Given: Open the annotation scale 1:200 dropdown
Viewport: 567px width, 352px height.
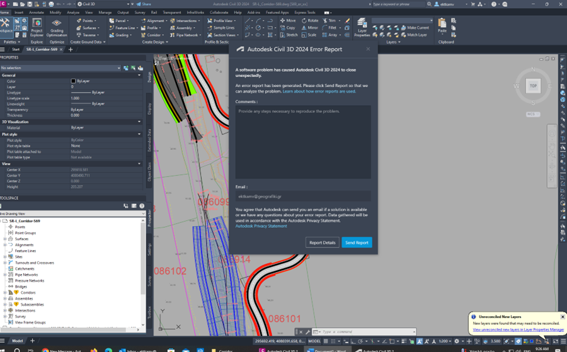Looking at the screenshot, I should [x=445, y=341].
